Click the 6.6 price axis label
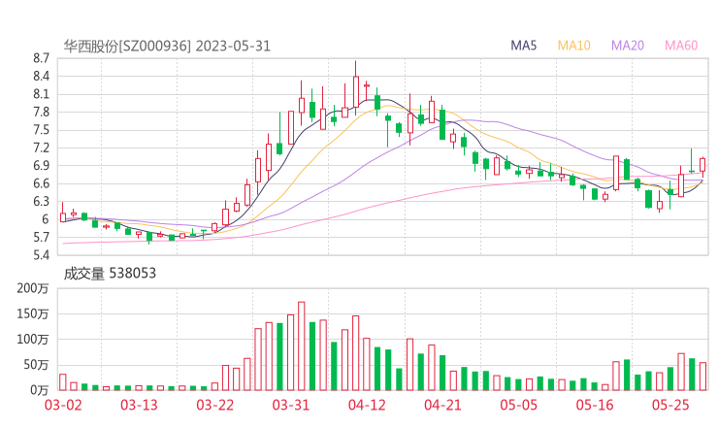Screen dimensions: 718x427 (x=41, y=183)
